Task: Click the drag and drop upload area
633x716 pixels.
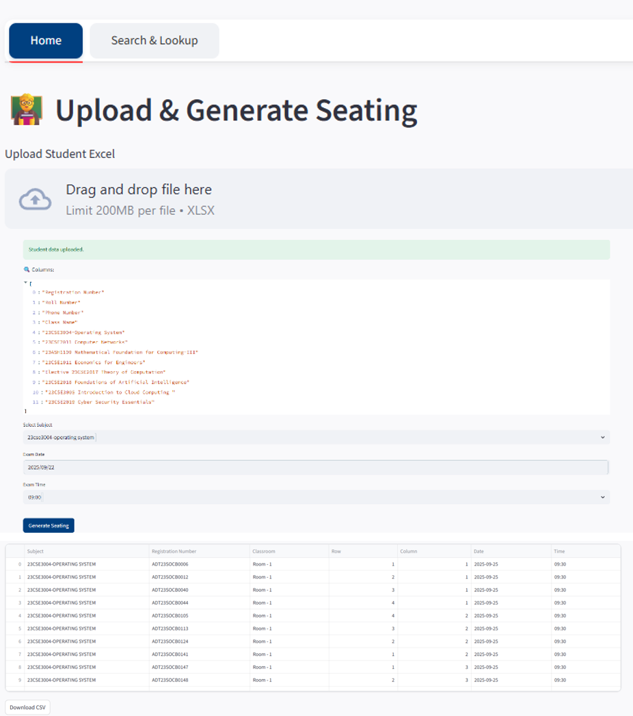Action: tap(319, 199)
